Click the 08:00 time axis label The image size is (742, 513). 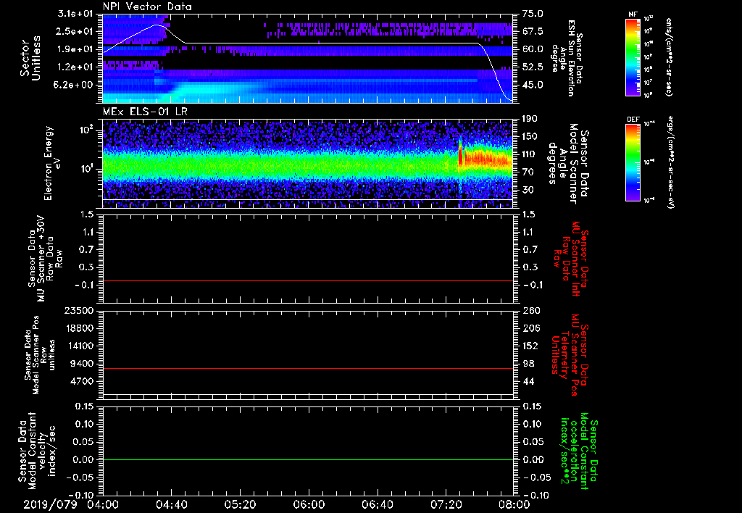pos(515,504)
